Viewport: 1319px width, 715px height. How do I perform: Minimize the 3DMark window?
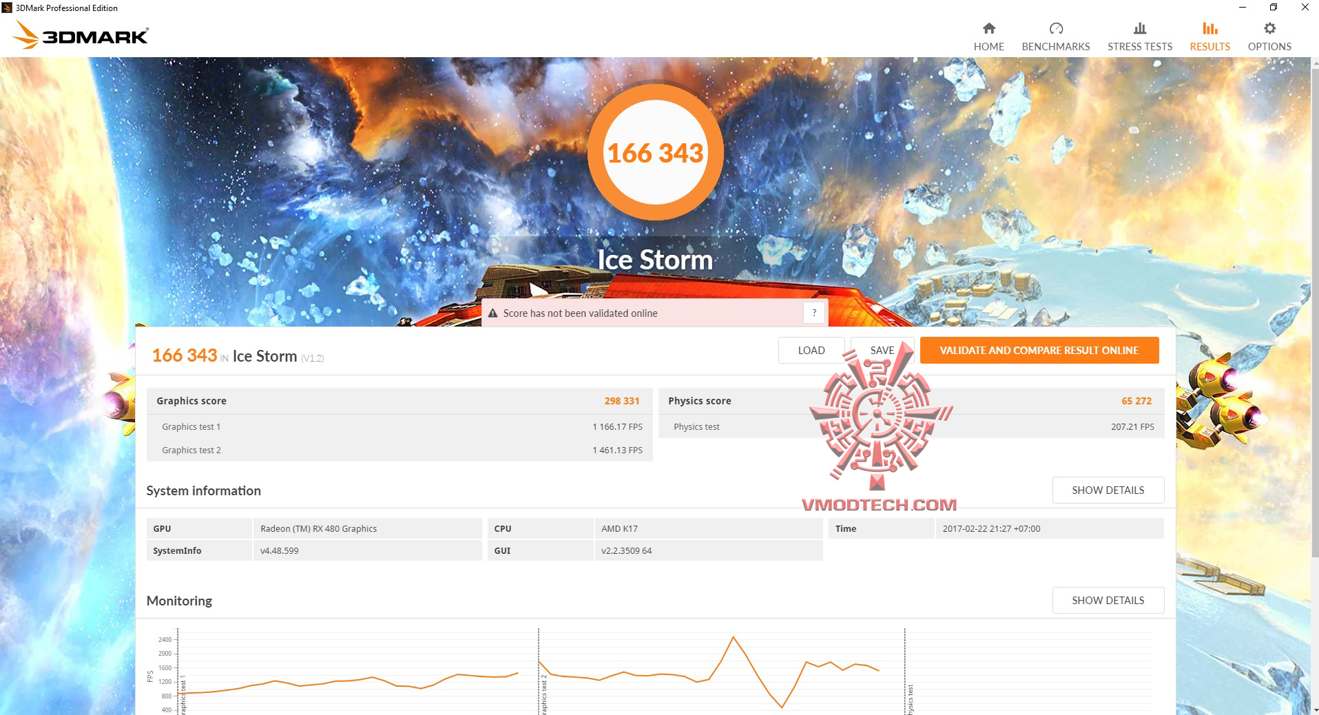1243,8
